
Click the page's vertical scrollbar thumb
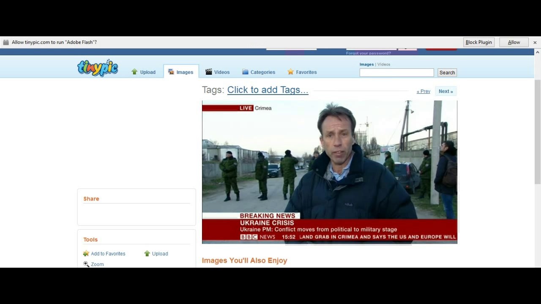538,131
